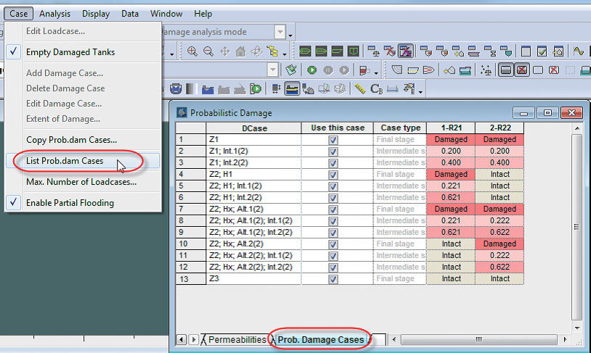The height and width of the screenshot is (353, 591).
Task: Toggle Use this case for Z1
Action: coord(333,140)
